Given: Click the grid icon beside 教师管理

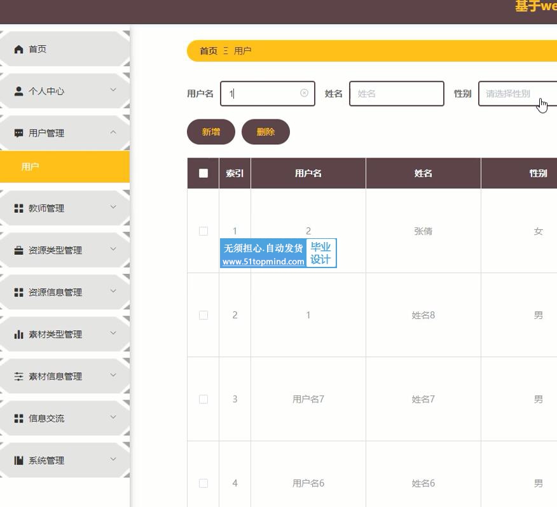Looking at the screenshot, I should (18, 208).
